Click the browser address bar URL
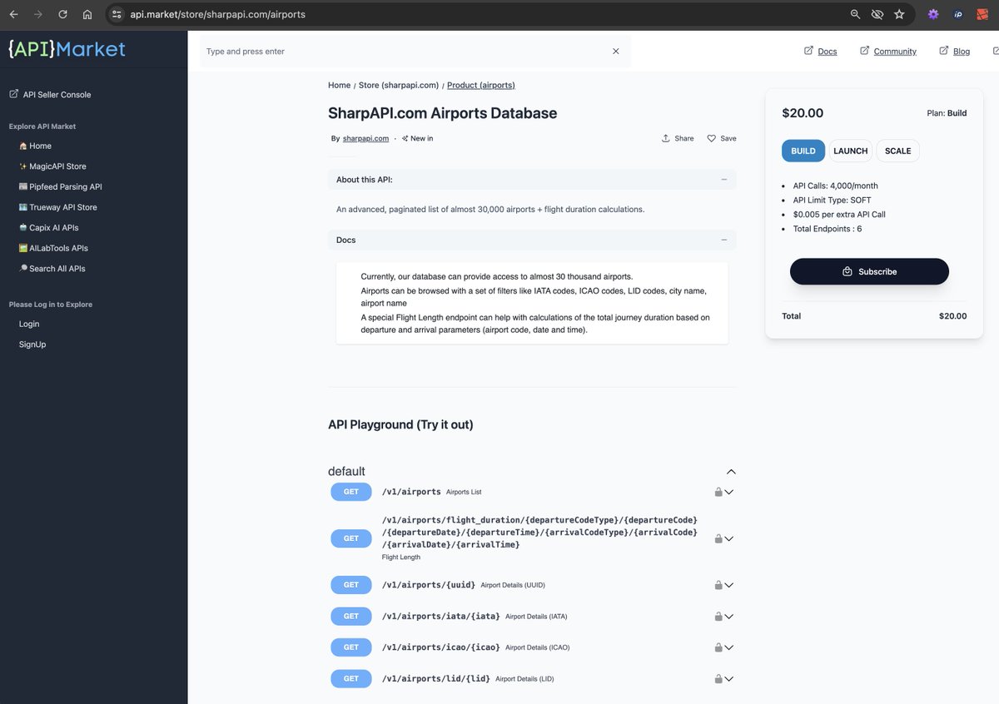 (x=218, y=14)
